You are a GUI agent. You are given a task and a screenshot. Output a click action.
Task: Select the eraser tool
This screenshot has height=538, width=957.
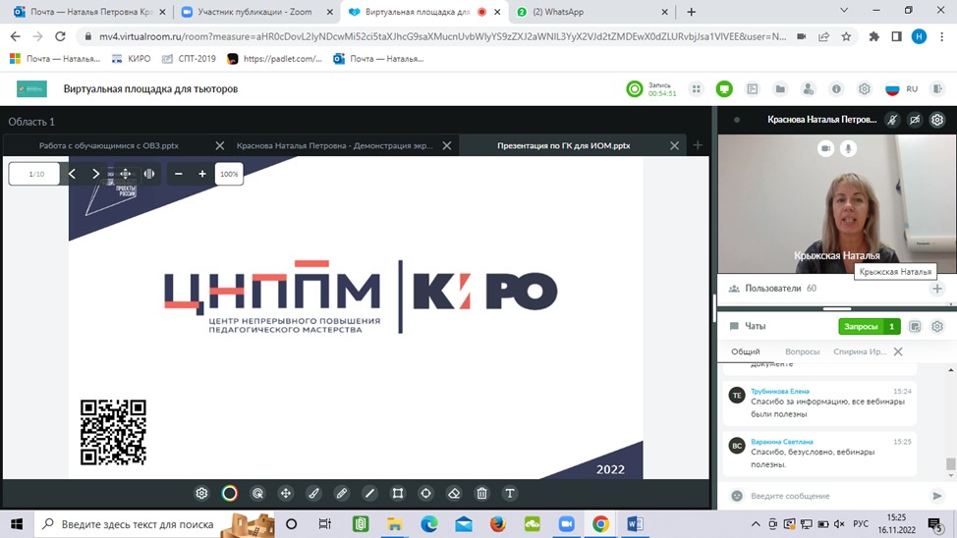pos(454,494)
